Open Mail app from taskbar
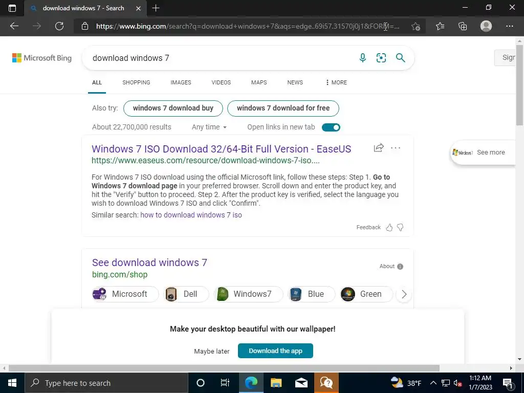This screenshot has height=393, width=524. pos(301,383)
